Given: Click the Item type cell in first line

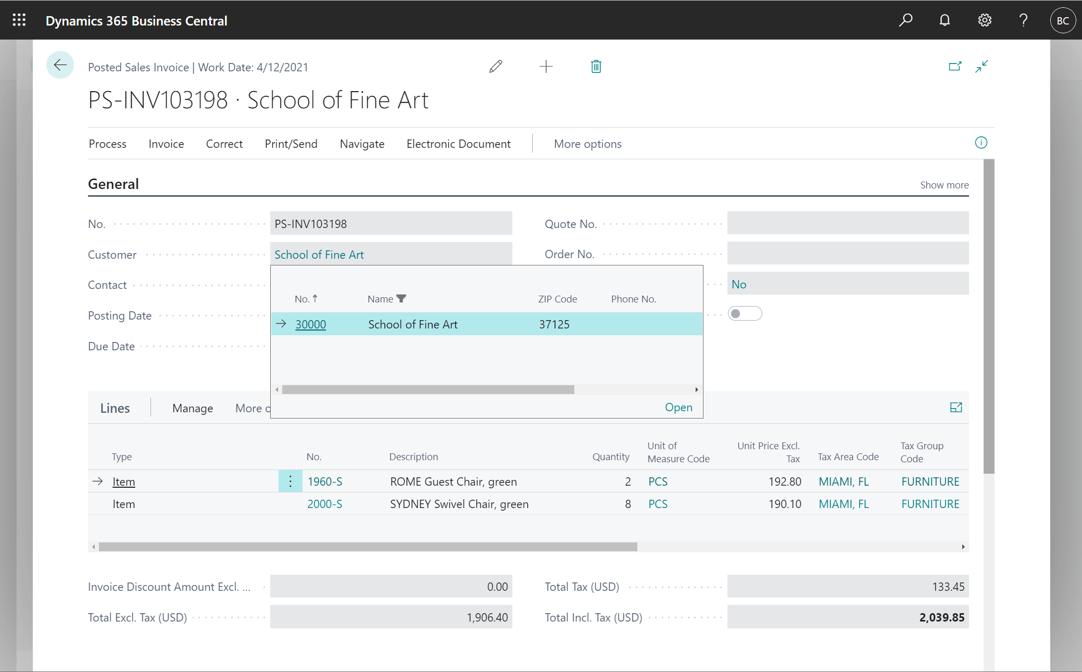Looking at the screenshot, I should pos(123,482).
